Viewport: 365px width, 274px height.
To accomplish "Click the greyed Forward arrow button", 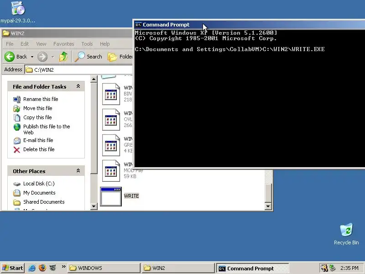I will (x=42, y=57).
